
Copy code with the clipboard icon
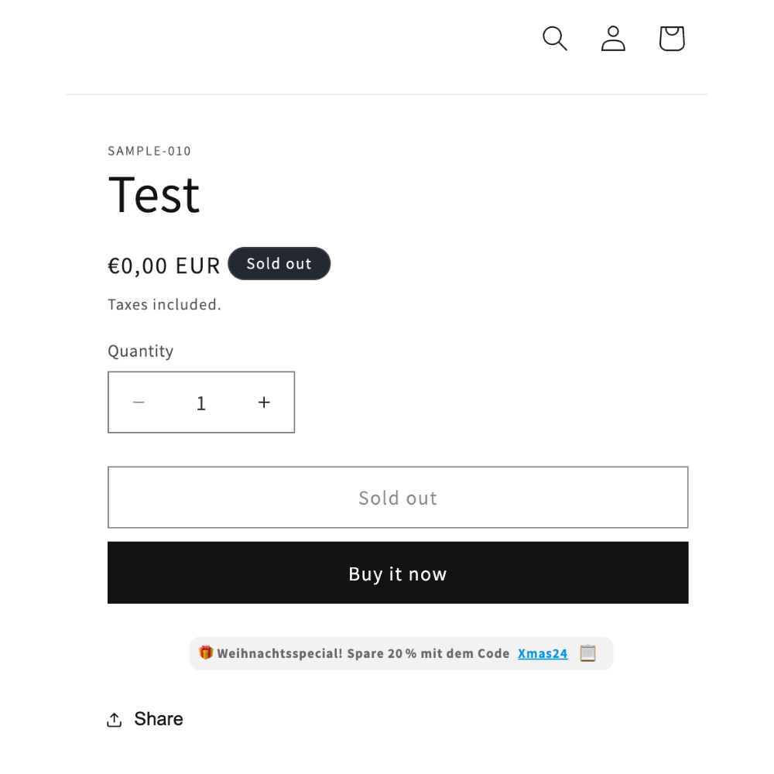pos(588,653)
